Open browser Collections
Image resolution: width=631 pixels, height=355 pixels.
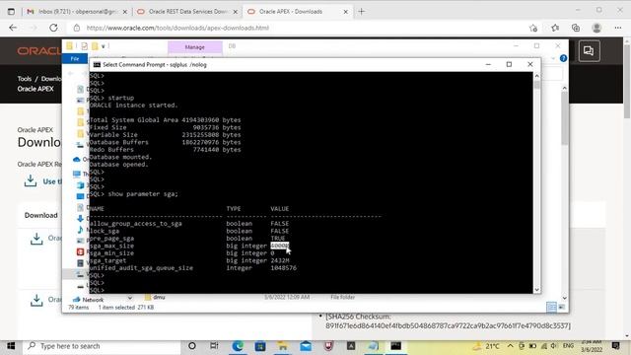click(576, 28)
